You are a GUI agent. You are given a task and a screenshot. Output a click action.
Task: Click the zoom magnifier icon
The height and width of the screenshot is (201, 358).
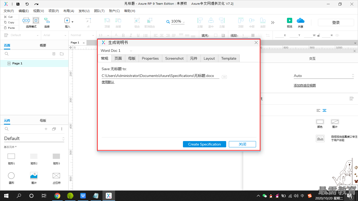pos(168,22)
